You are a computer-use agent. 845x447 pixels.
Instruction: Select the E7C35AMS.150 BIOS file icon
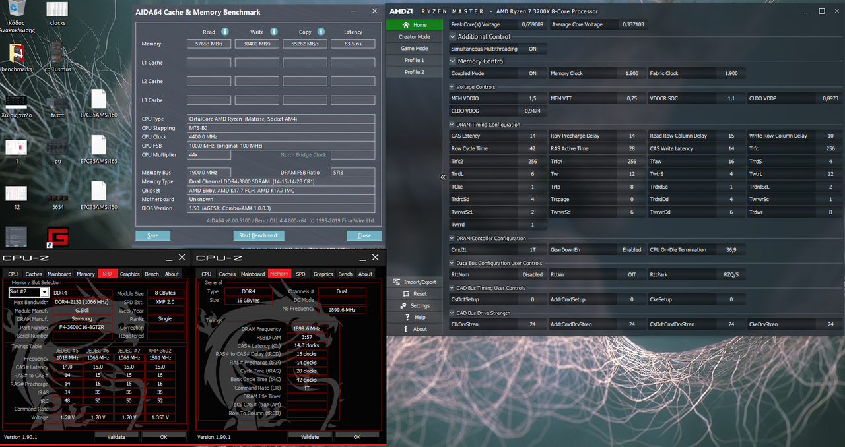[98, 196]
